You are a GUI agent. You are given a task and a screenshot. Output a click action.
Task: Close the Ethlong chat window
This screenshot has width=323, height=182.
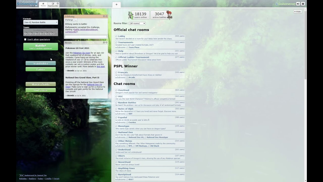(106, 16)
